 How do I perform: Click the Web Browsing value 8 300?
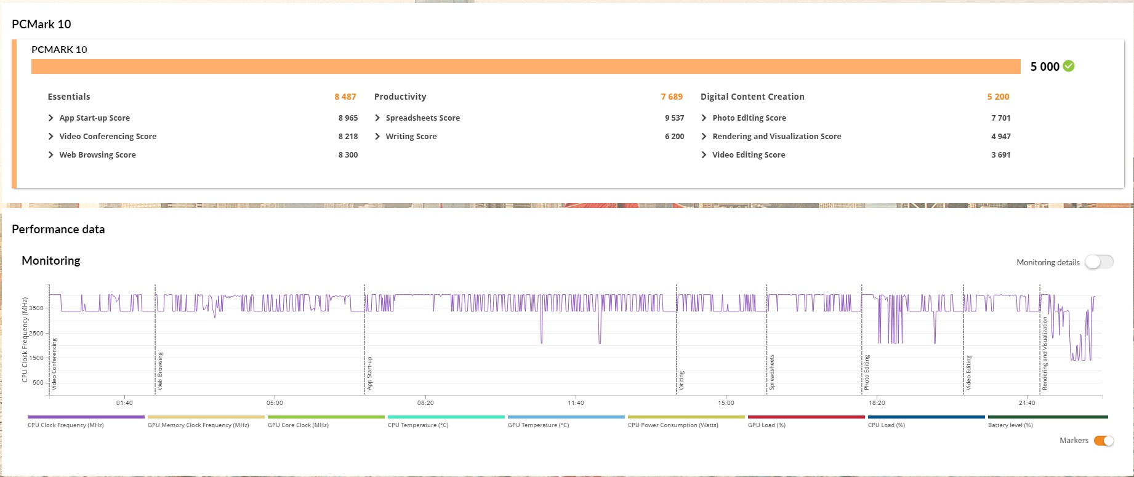348,155
